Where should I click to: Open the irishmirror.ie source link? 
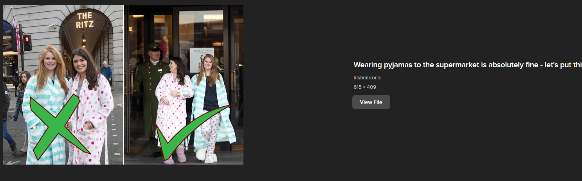coord(368,78)
